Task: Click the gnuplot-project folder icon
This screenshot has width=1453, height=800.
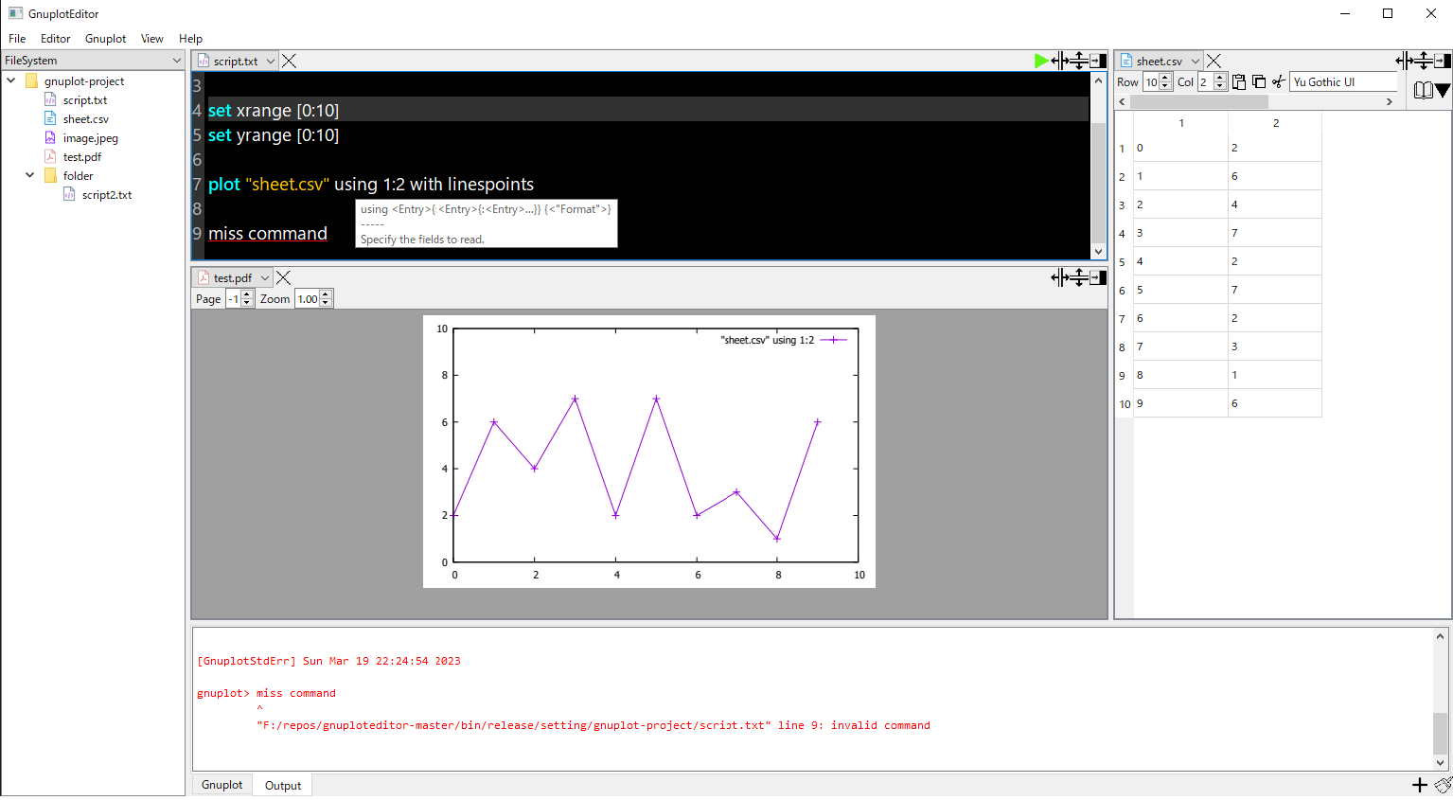Action: 31,80
